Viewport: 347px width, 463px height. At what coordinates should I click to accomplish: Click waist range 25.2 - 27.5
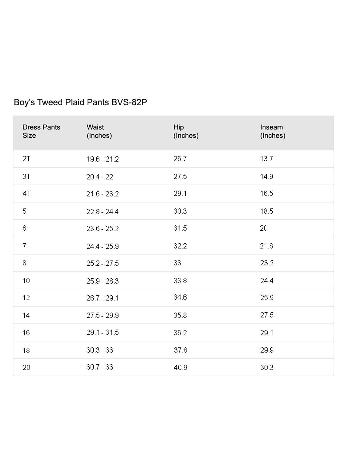click(x=103, y=263)
